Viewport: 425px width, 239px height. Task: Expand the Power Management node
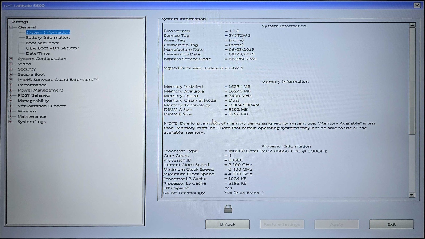pyautogui.click(x=11, y=90)
